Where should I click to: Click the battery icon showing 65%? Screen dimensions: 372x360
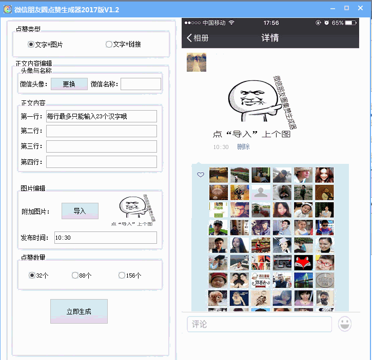pyautogui.click(x=350, y=23)
